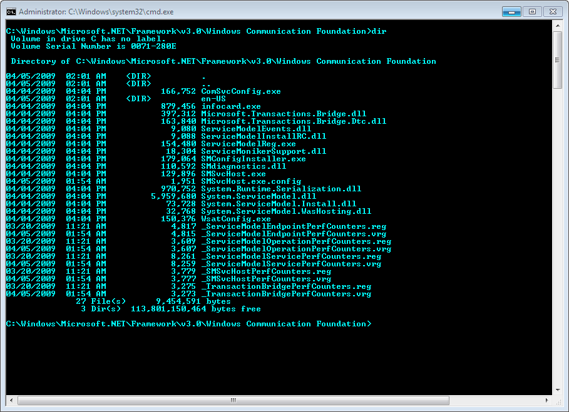This screenshot has height=412, width=569.
Task: Click the 'Volume in drive C' line
Action: point(88,39)
